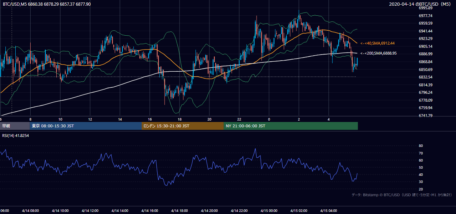Click price axis value 6868.84
This screenshot has width=456, height=214.
pyautogui.click(x=425, y=62)
